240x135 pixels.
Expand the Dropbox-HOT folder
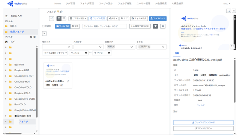click(x=6, y=70)
